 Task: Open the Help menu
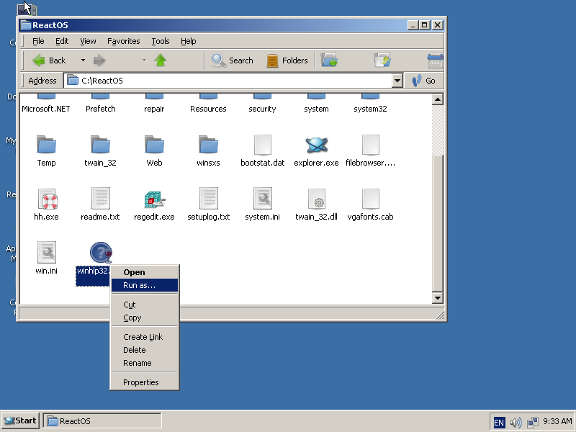pos(189,41)
